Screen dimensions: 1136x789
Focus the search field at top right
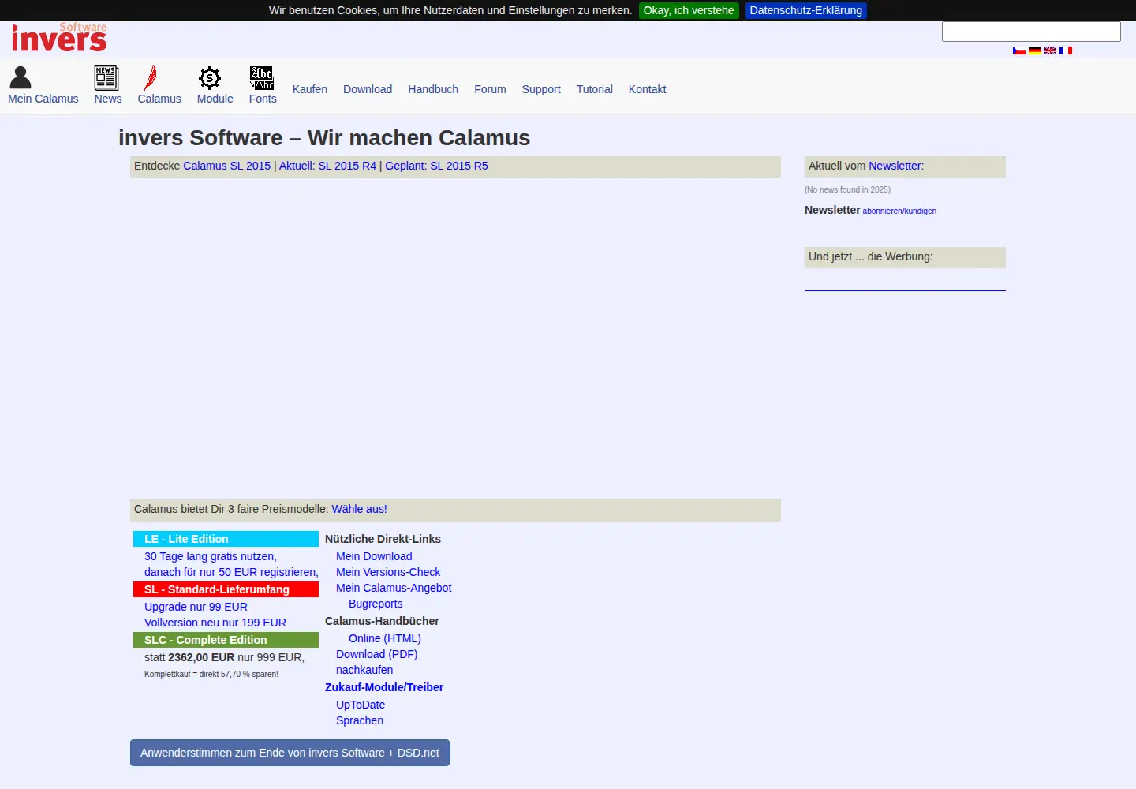(1031, 32)
